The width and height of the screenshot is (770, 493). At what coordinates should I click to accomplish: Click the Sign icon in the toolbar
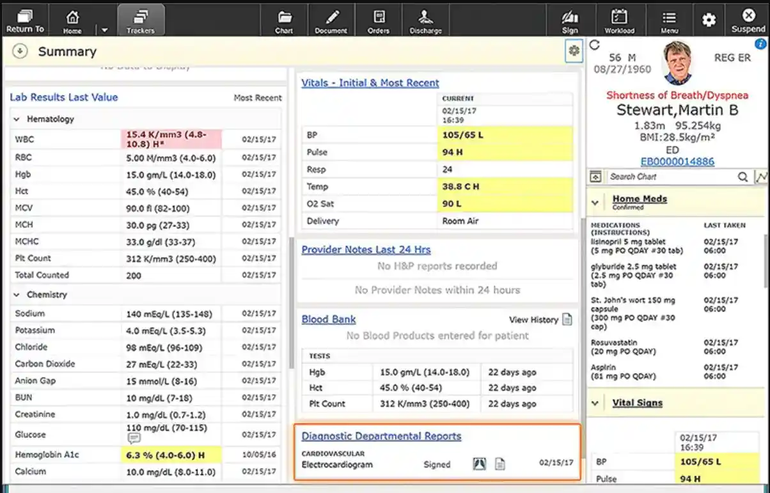569,19
